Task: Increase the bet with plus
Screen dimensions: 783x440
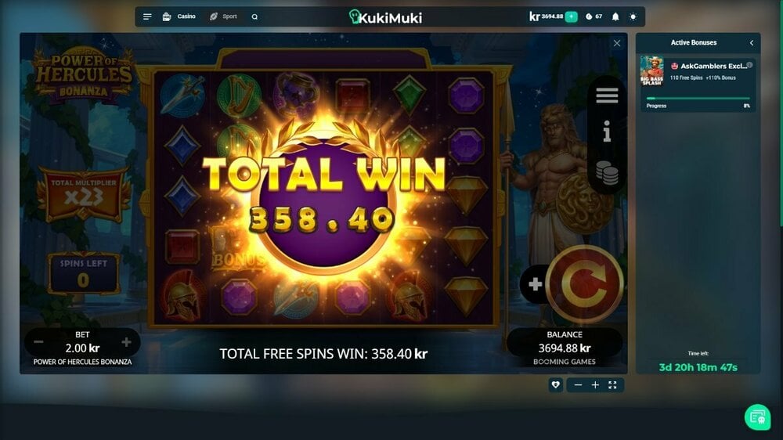Action: click(126, 342)
